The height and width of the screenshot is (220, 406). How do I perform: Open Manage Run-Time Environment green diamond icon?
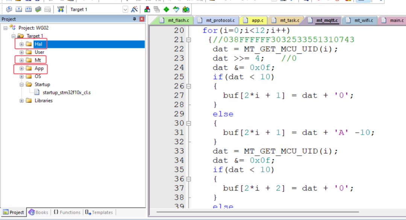(x=166, y=9)
